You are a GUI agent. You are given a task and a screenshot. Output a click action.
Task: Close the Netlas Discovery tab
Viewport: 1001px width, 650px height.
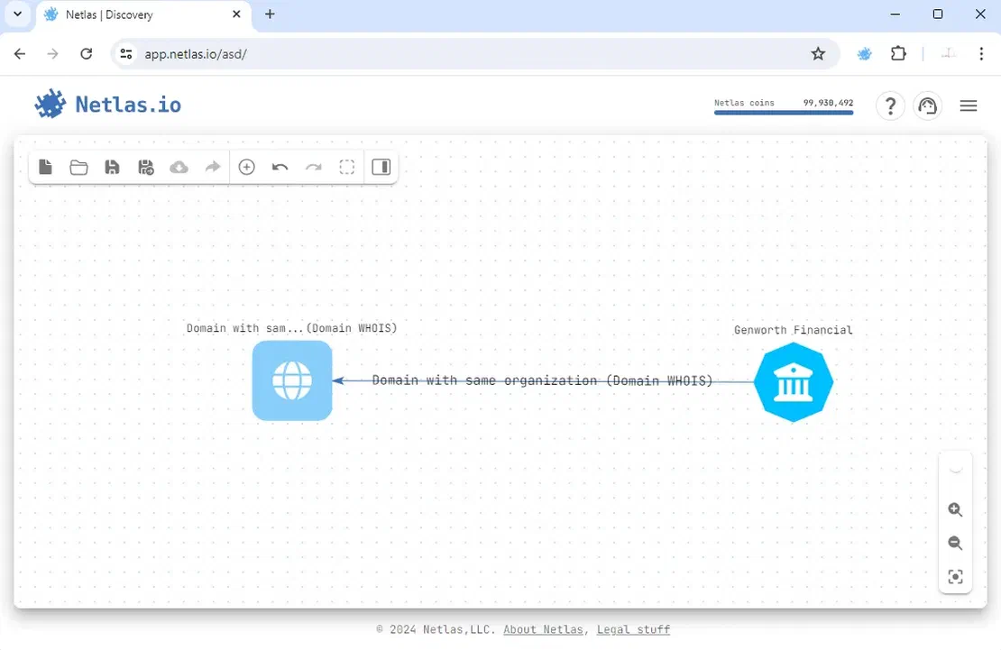236,14
